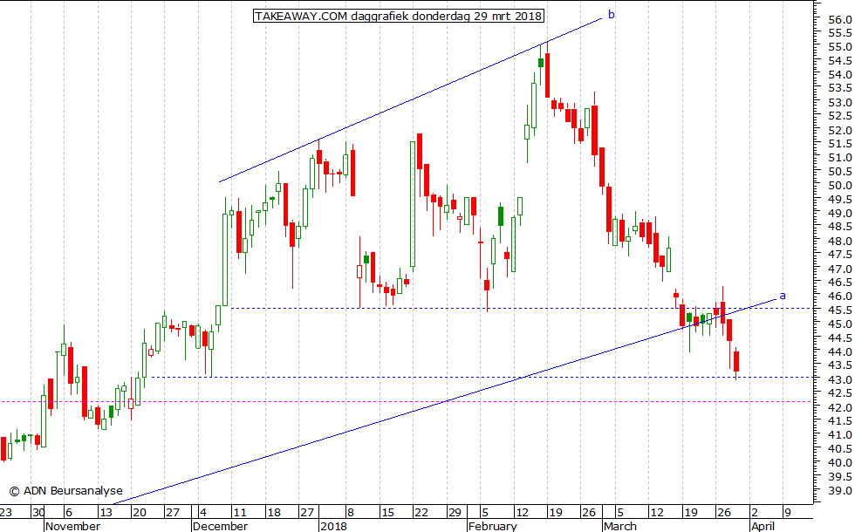Click the last red candle near 43.5

(x=736, y=362)
